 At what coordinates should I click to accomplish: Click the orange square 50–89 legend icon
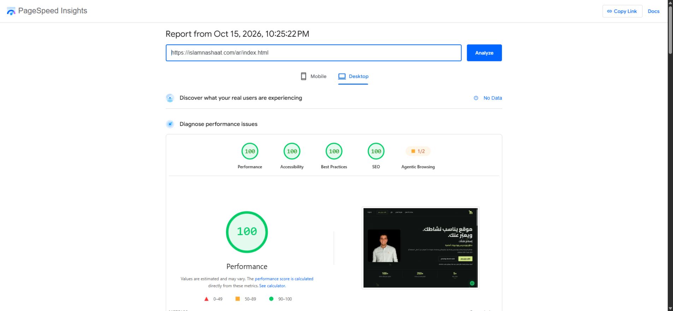237,299
